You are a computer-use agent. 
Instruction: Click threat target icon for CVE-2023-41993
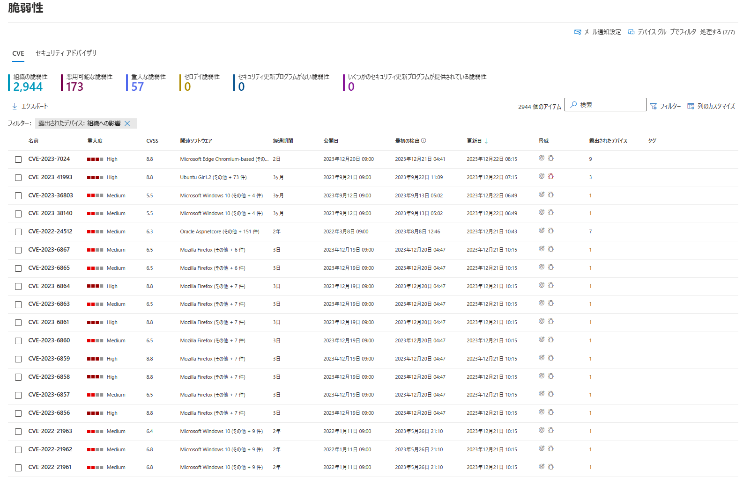542,176
